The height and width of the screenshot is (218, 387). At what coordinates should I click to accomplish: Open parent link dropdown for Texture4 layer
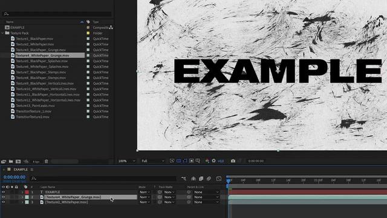tap(206, 197)
